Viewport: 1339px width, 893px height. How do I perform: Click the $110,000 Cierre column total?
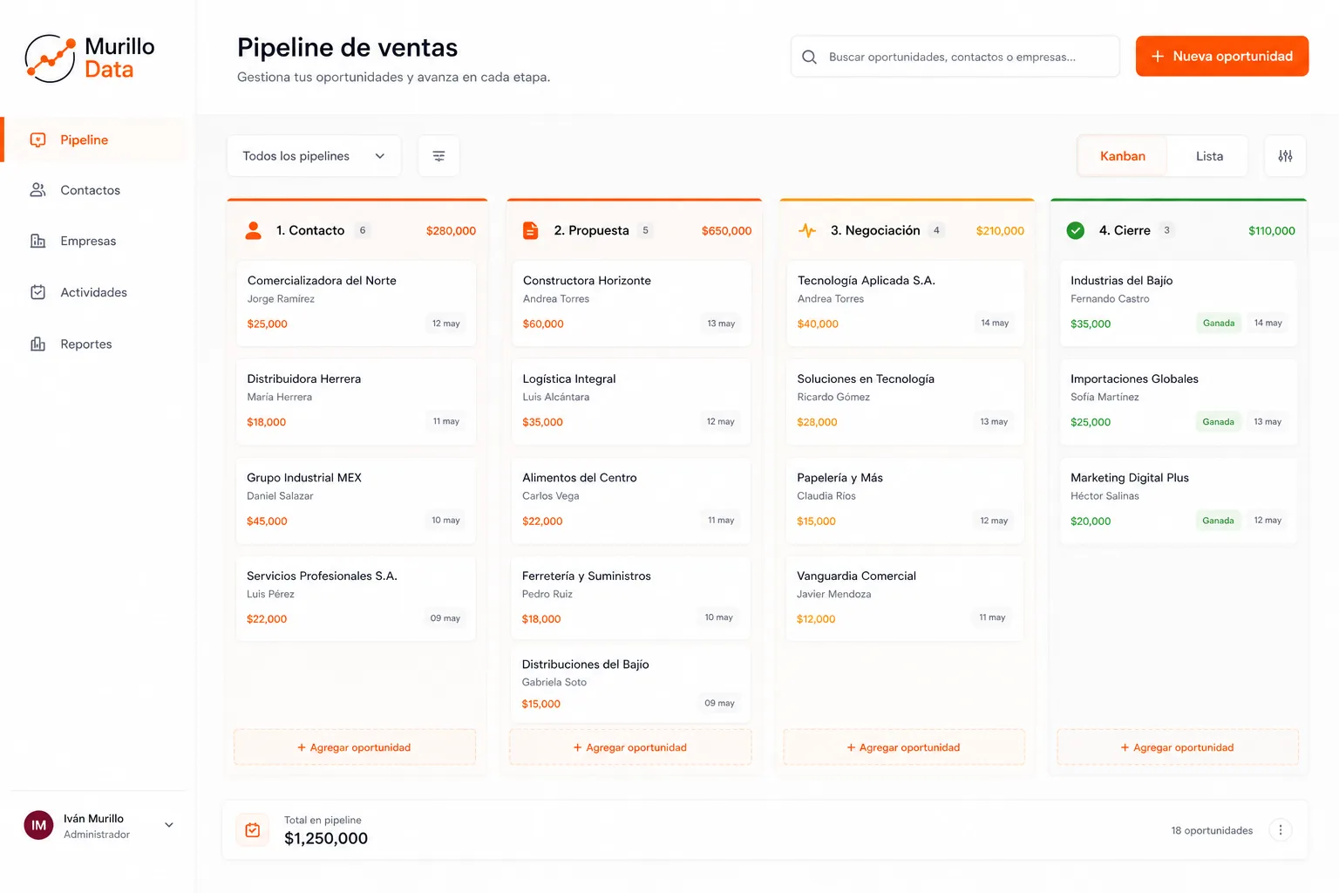coord(1272,231)
